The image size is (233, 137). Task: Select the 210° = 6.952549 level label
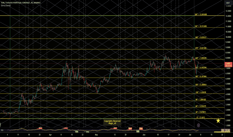(x=200, y=68)
